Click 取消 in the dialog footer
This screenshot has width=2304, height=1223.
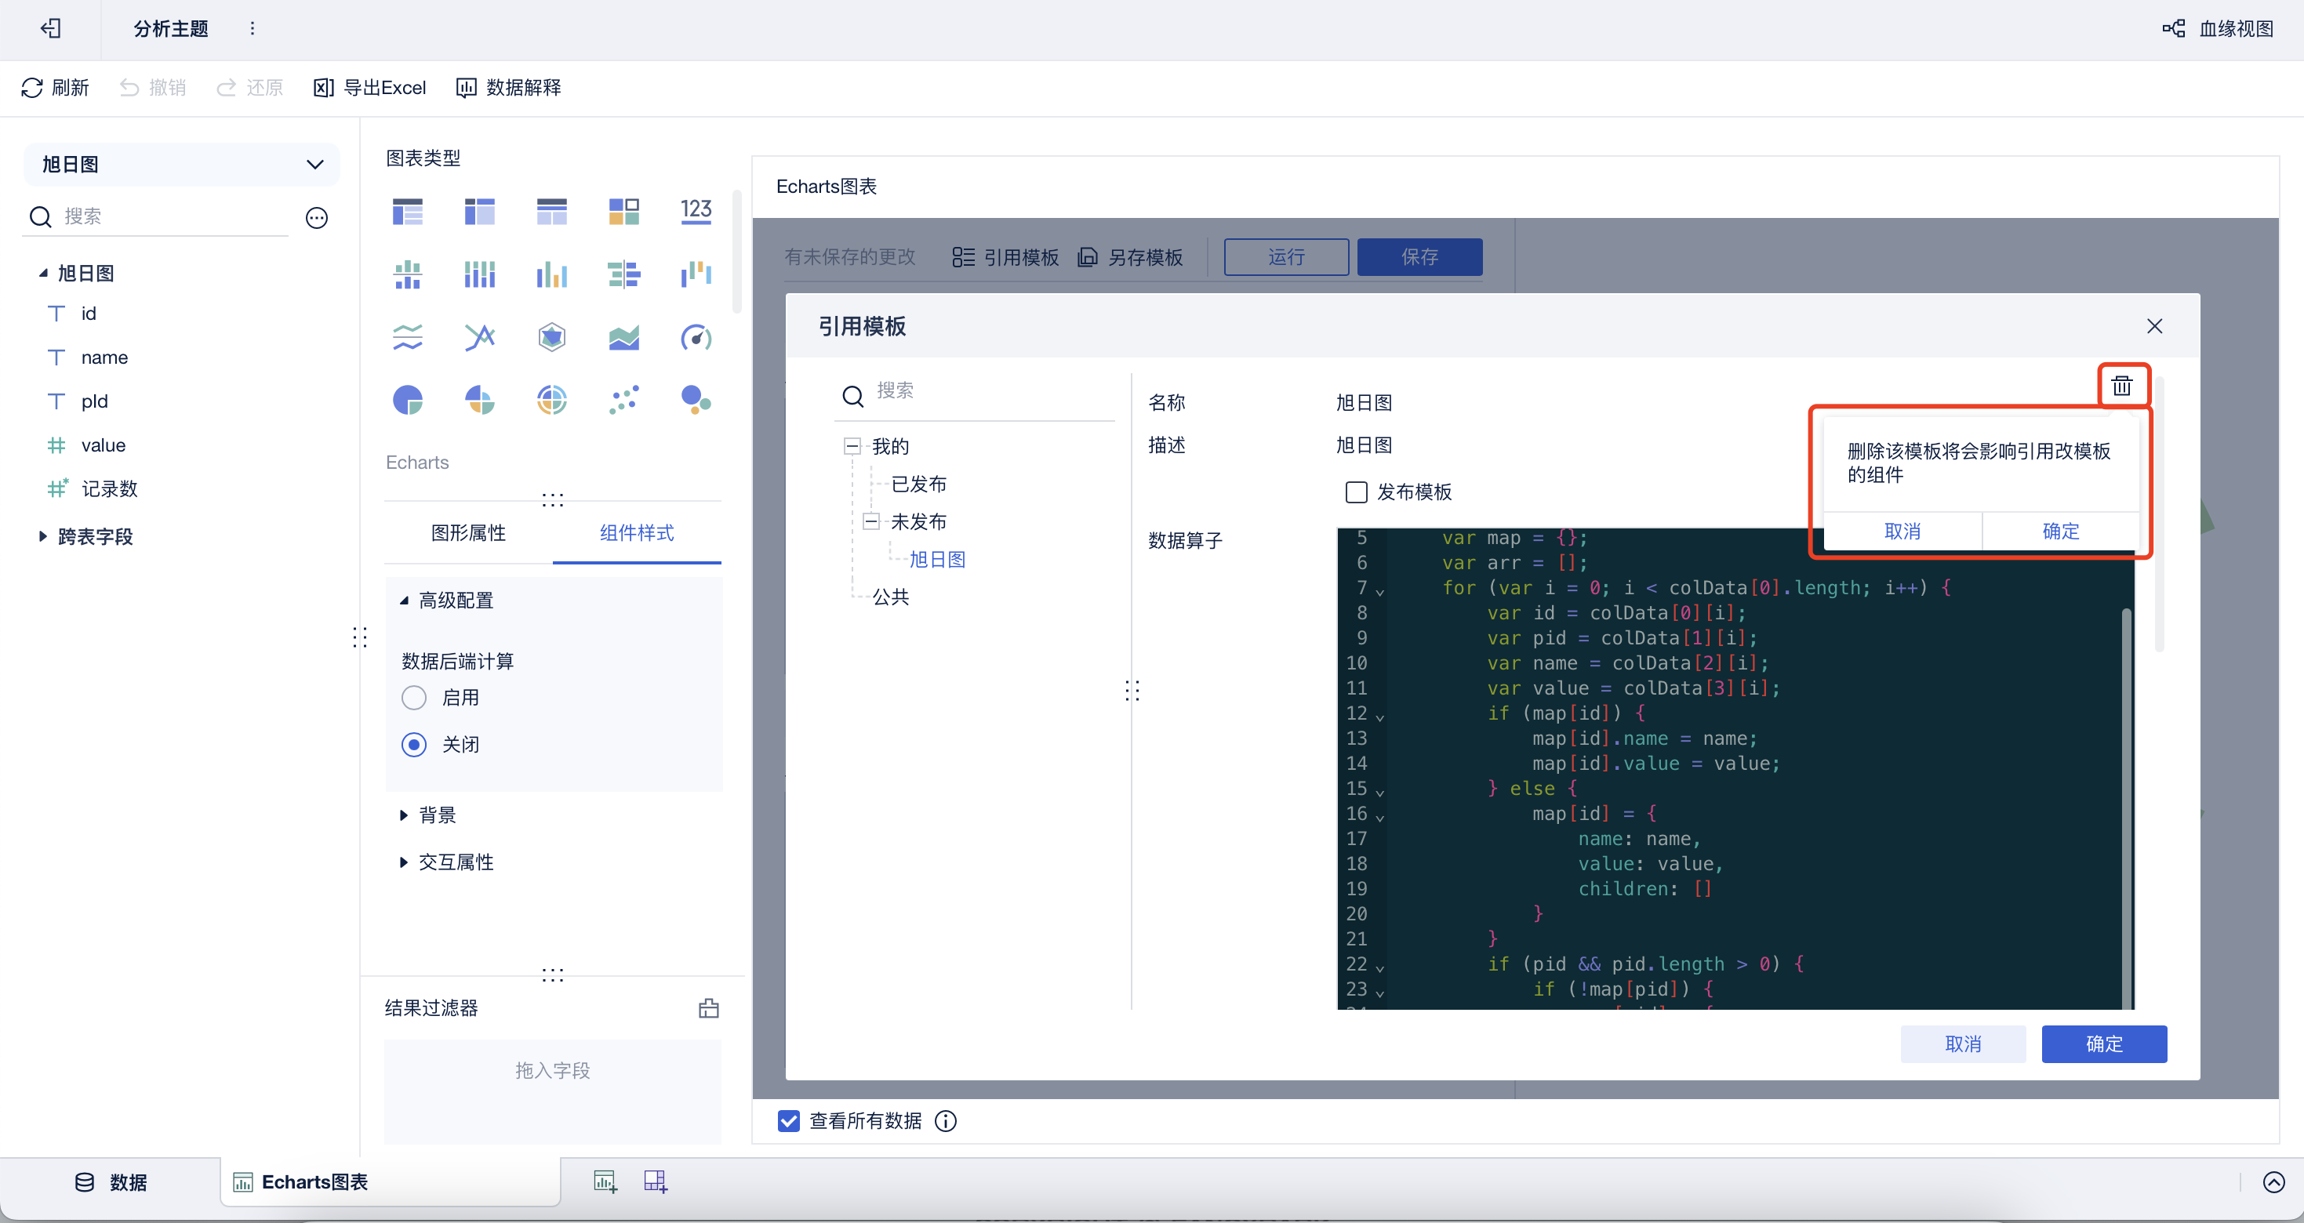[x=1962, y=1043]
